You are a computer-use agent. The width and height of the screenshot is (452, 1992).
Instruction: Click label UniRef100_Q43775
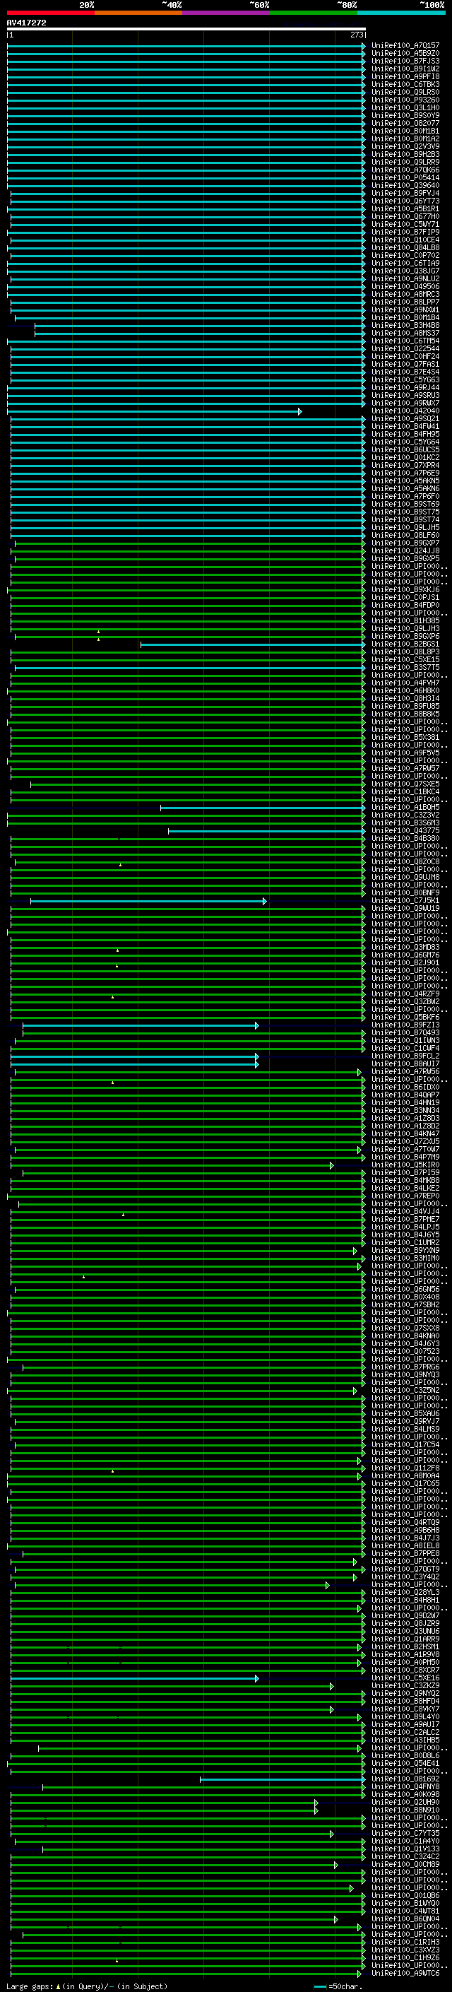[x=405, y=831]
